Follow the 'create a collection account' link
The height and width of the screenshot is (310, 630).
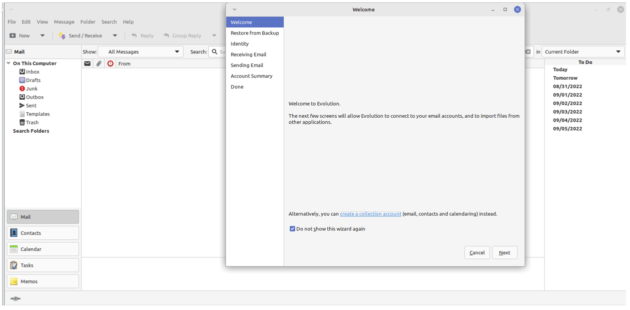(370, 214)
